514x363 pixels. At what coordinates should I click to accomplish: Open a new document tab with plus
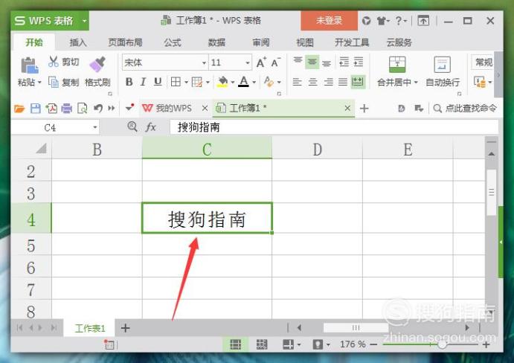point(364,108)
